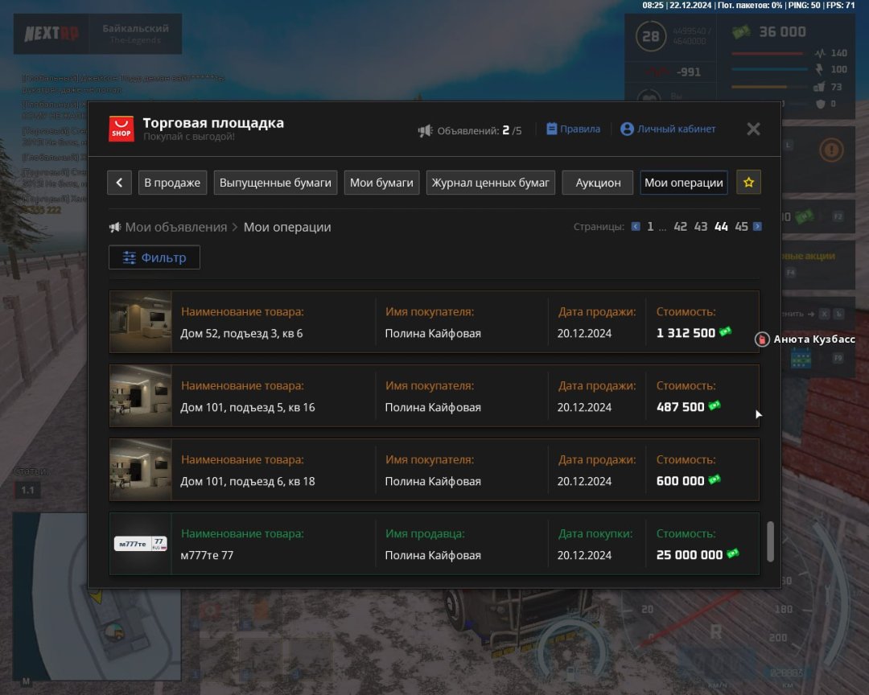Click buyer name in Дом 52 row
Viewport: 869px width, 695px height.
point(433,334)
